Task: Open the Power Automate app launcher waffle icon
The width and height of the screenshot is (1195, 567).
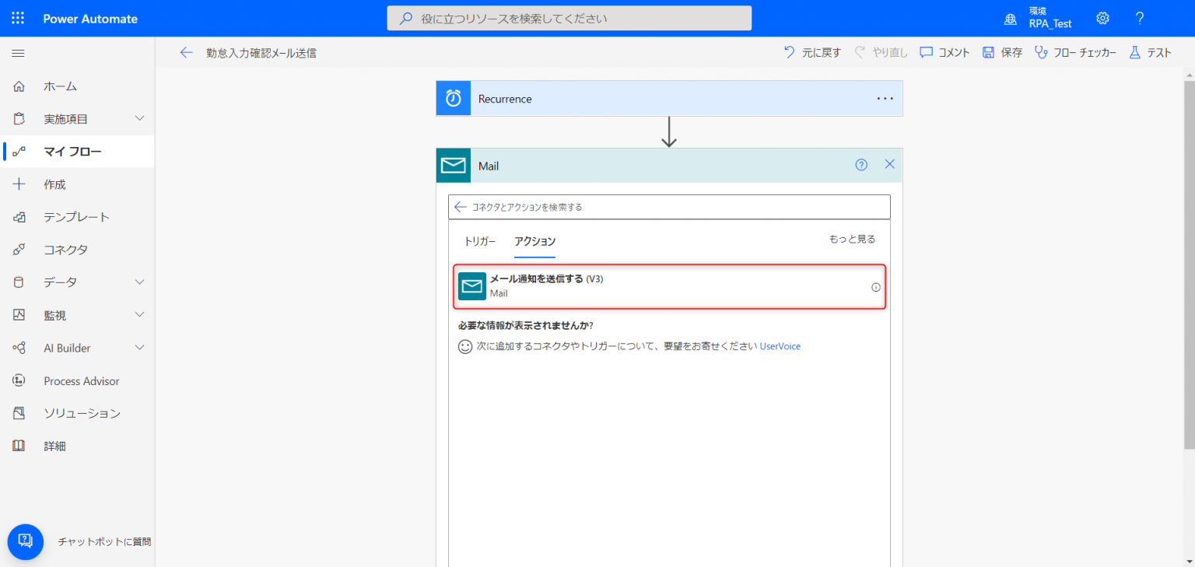Action: (17, 17)
